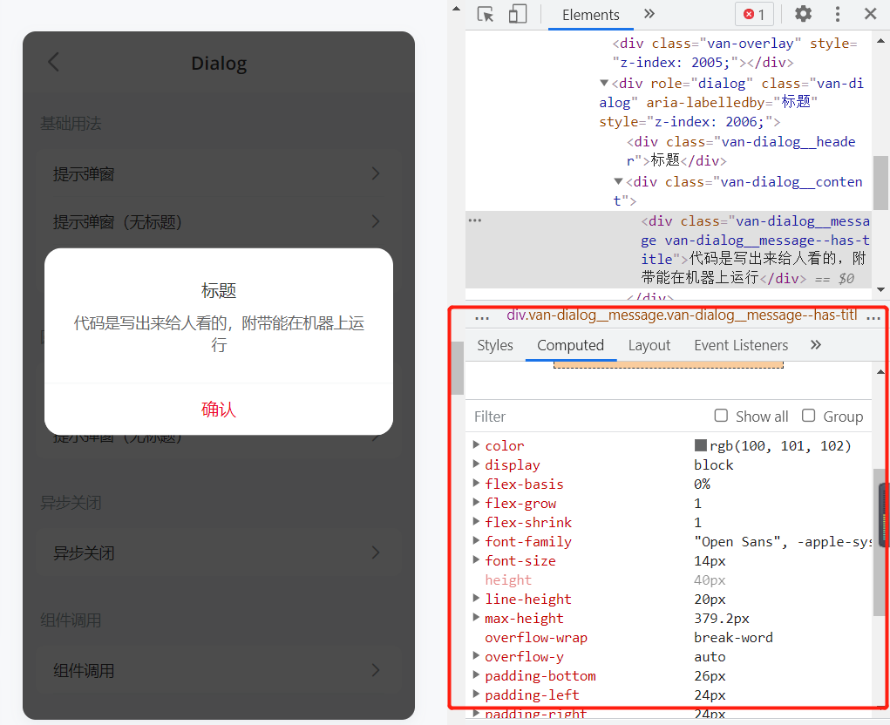
Task: Click the error counter badge
Action: (753, 14)
